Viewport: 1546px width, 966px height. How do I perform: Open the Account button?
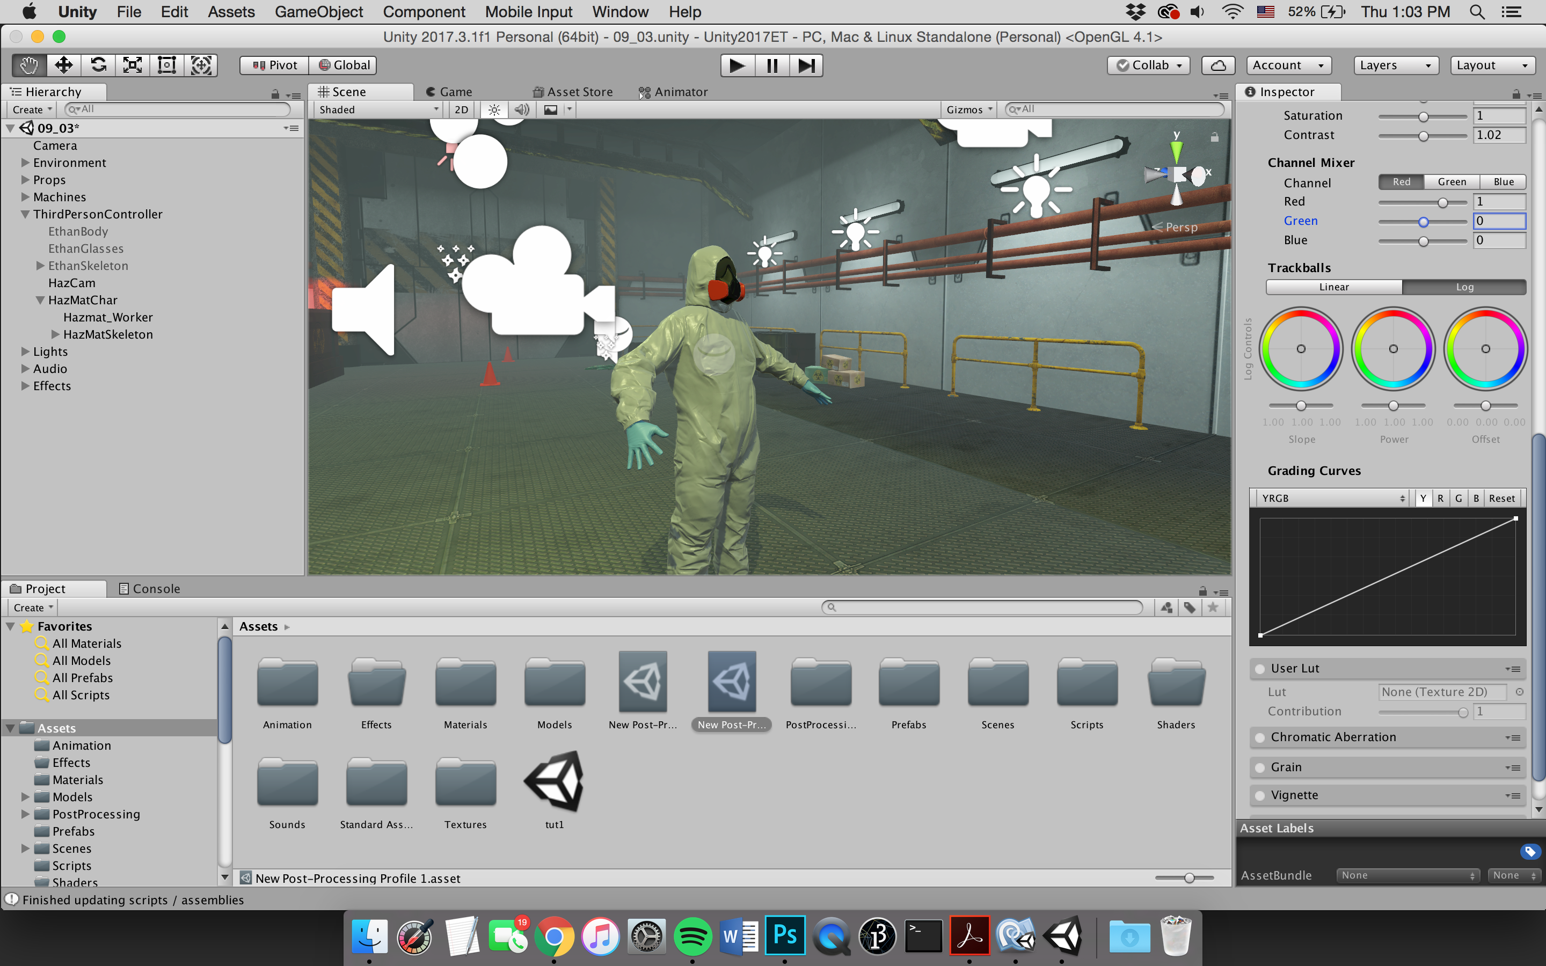pyautogui.click(x=1288, y=65)
